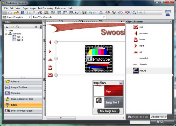Click the eyedropper tool icon
The image size is (176, 126).
(x=77, y=13)
